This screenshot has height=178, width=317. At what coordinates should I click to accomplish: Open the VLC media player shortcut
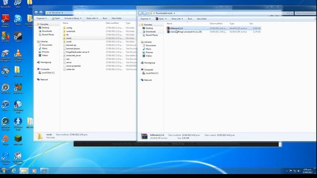point(18,55)
